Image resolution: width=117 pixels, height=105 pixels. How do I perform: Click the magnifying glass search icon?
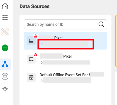pos(101,24)
